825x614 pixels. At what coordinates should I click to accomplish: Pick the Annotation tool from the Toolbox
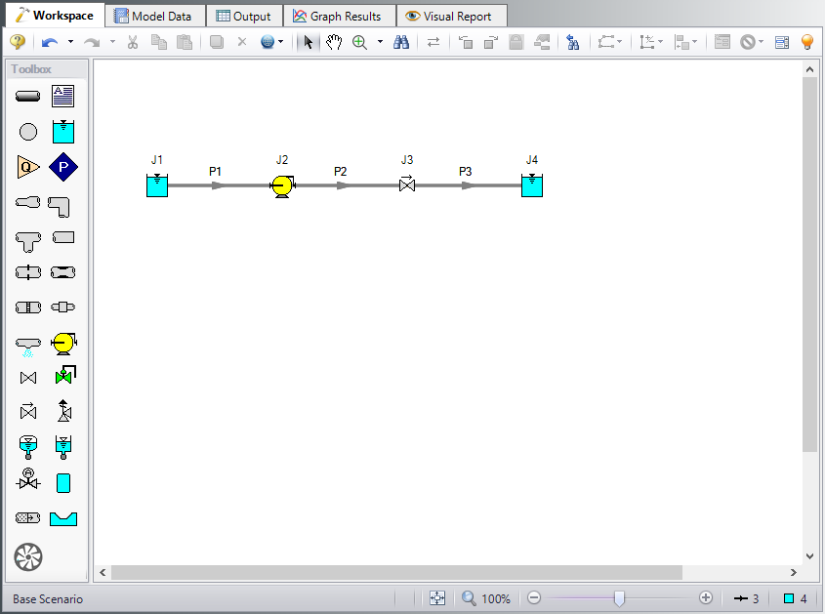click(x=62, y=96)
